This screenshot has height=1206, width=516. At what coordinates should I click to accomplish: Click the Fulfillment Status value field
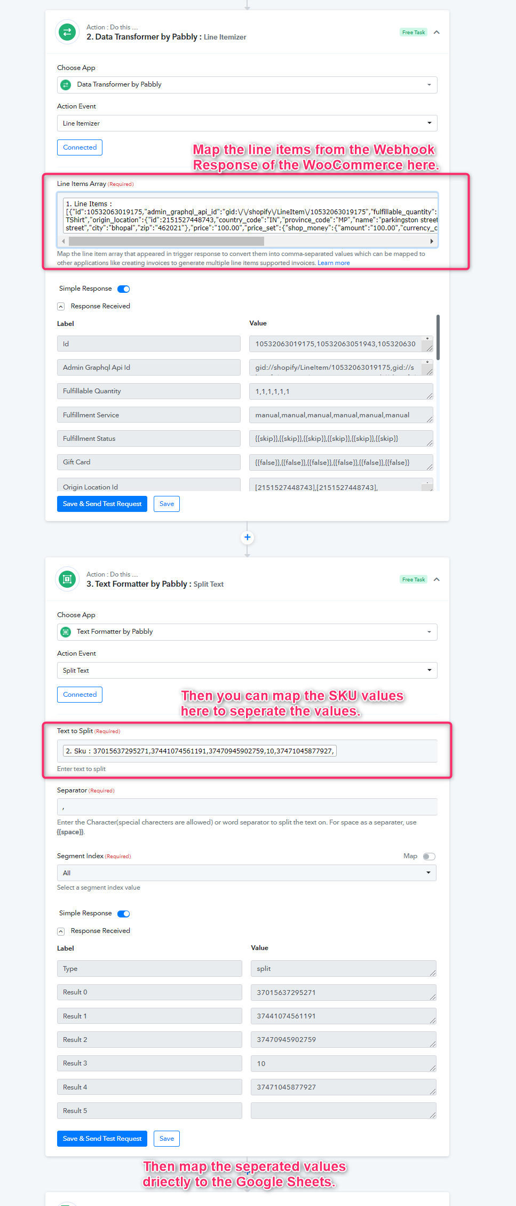click(x=341, y=438)
